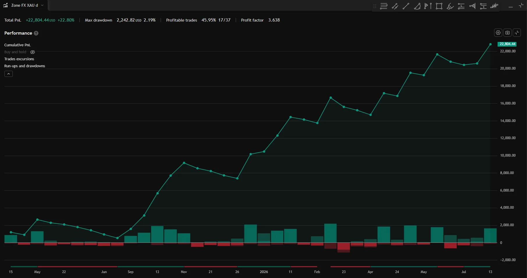The width and height of the screenshot is (527, 278).
Task: Click the Apr time axis label
Action: (x=370, y=272)
